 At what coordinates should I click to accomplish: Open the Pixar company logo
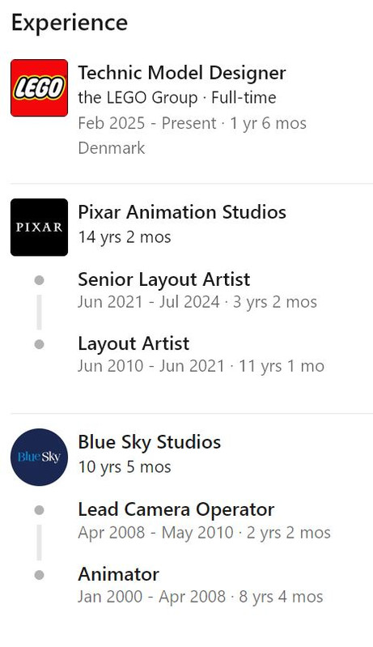coord(39,228)
